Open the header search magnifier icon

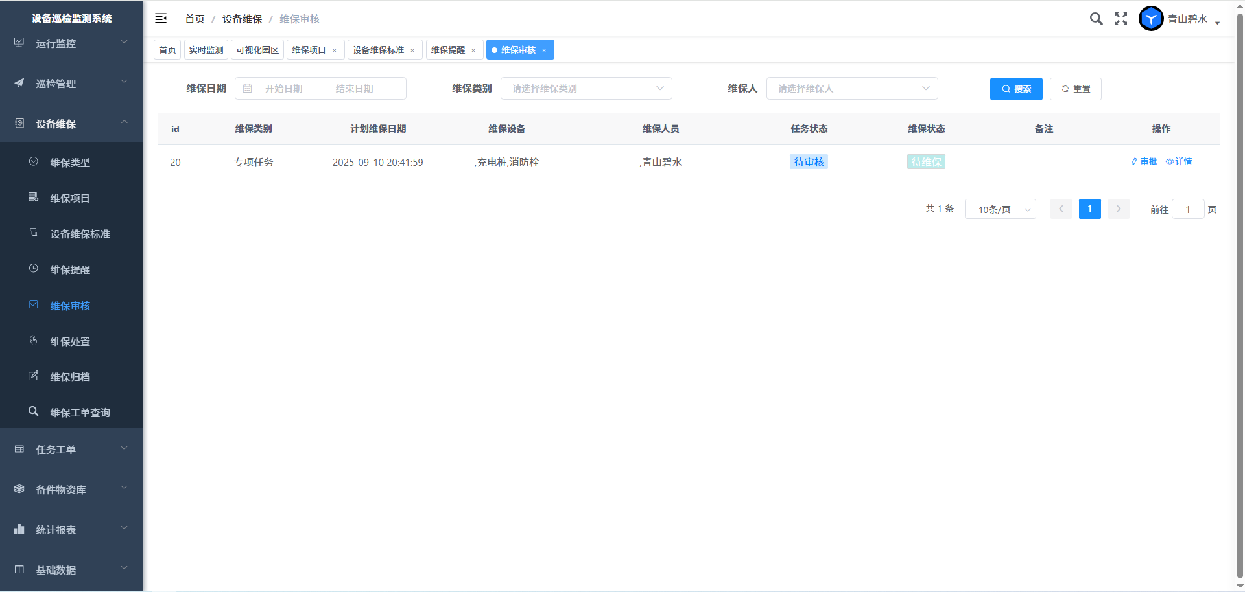pos(1096,19)
